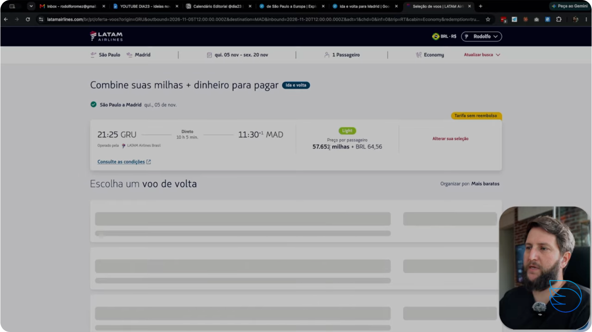Open the tab search dropdown arrow
Viewport: 592px width, 332px height.
(x=31, y=6)
